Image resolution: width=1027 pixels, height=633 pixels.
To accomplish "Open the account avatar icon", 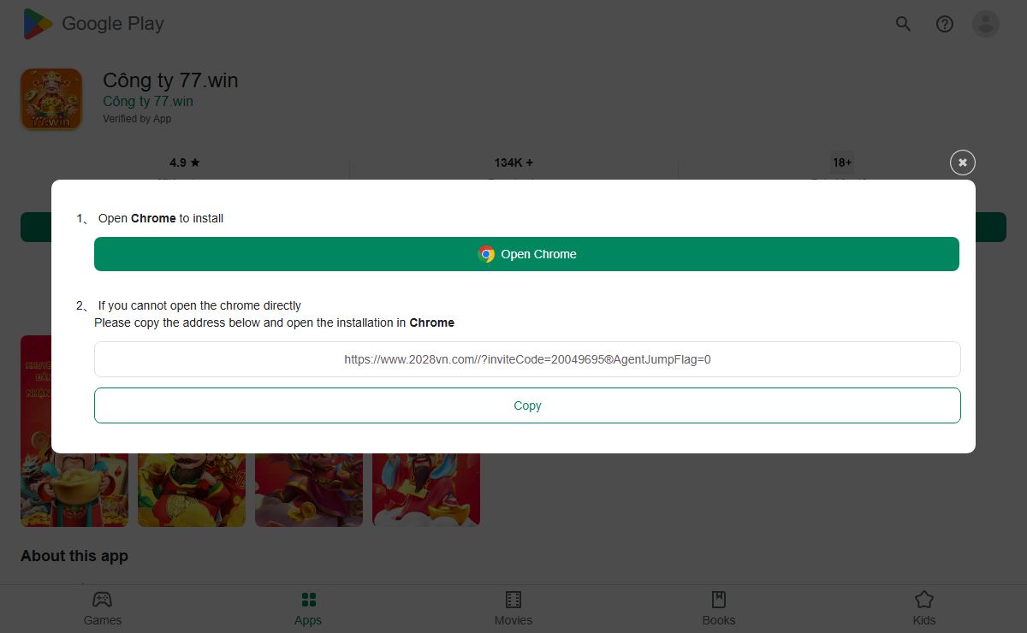I will click(986, 24).
